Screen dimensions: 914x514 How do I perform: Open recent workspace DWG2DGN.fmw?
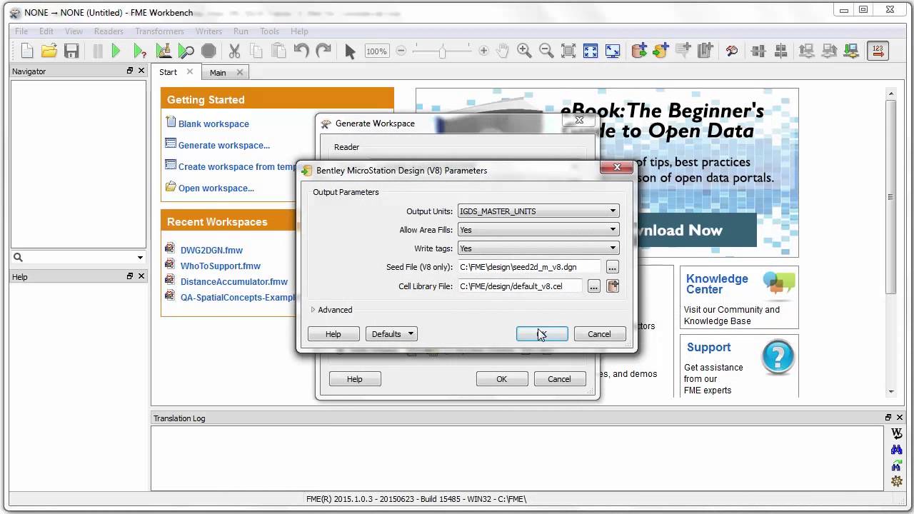[x=211, y=251]
